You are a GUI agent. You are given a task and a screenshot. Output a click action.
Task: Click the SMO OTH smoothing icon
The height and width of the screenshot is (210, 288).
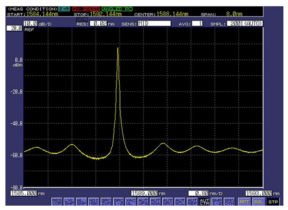pyautogui.click(x=229, y=202)
